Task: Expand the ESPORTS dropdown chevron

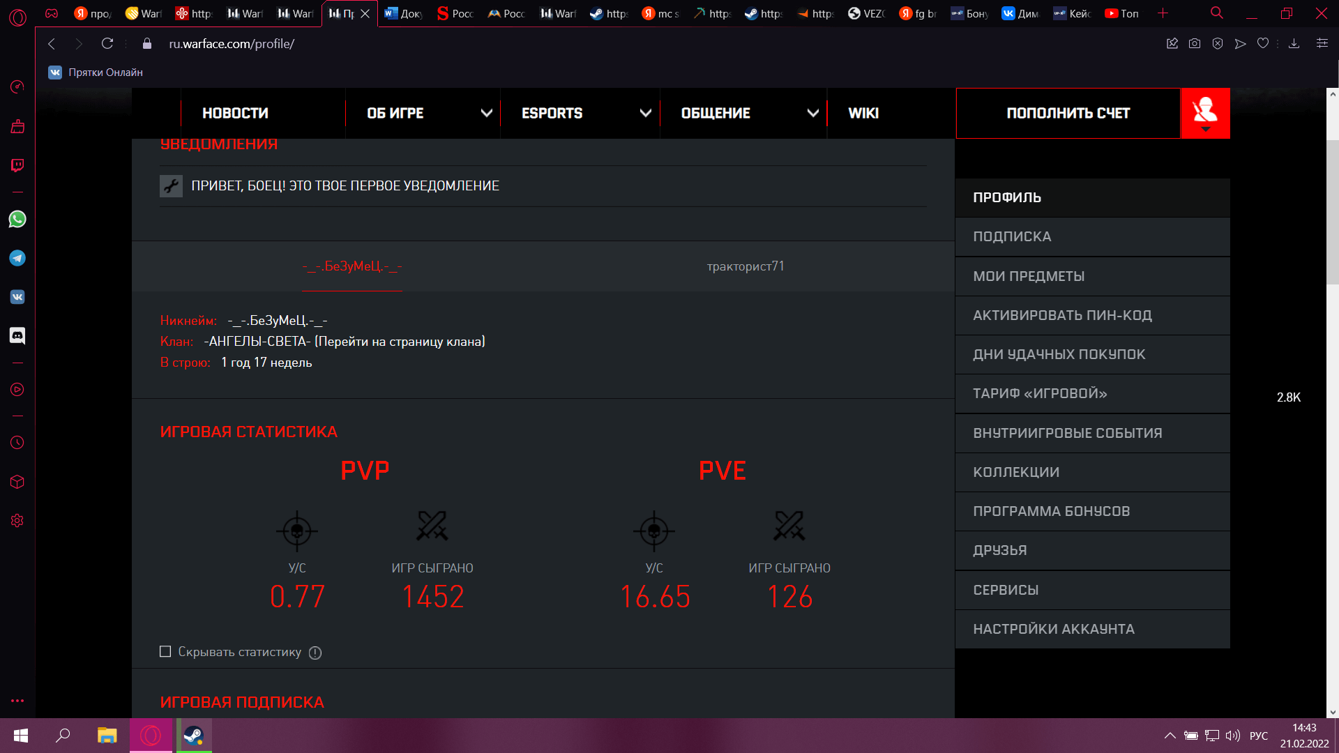Action: pos(646,113)
